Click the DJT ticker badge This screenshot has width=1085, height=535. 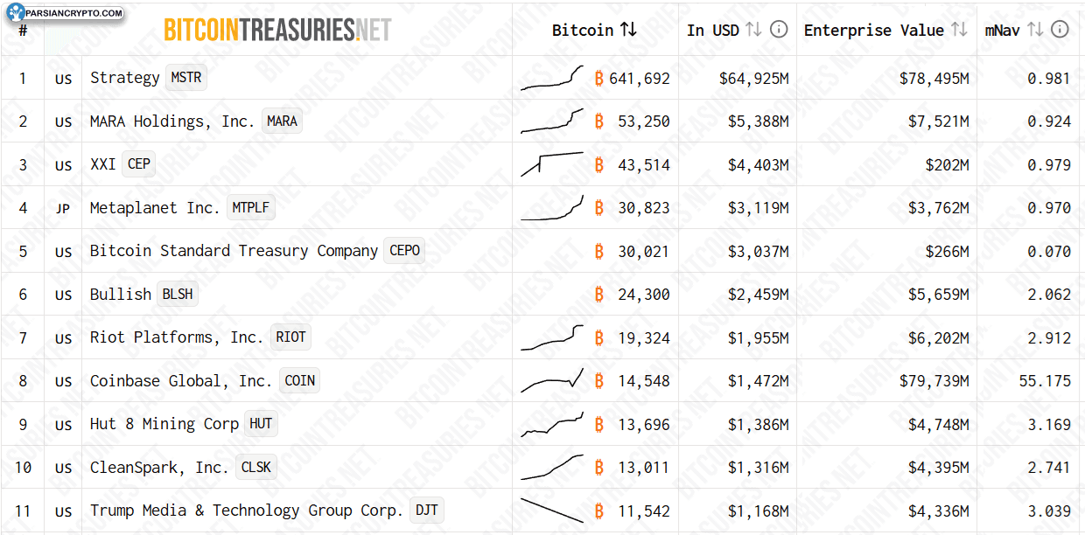(426, 511)
